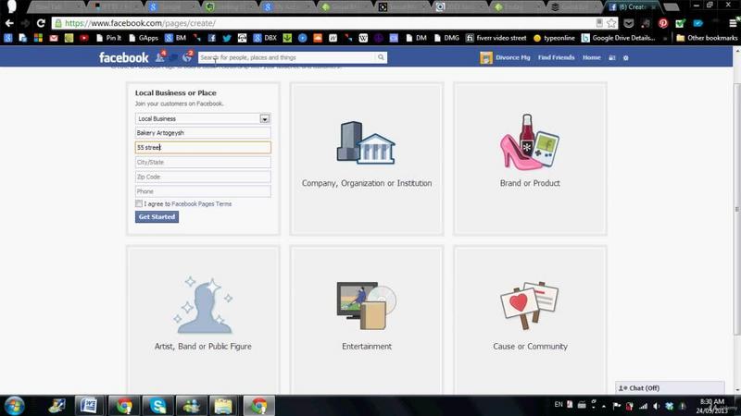Click the Phone field
The height and width of the screenshot is (416, 741).
click(x=203, y=191)
